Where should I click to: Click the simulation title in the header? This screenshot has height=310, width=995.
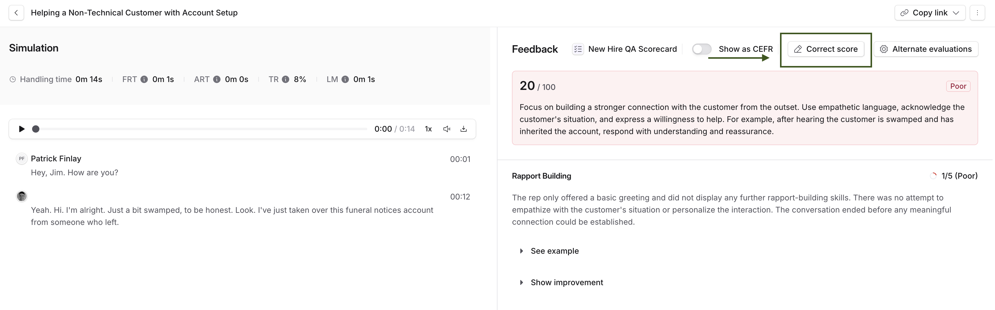[x=134, y=13]
